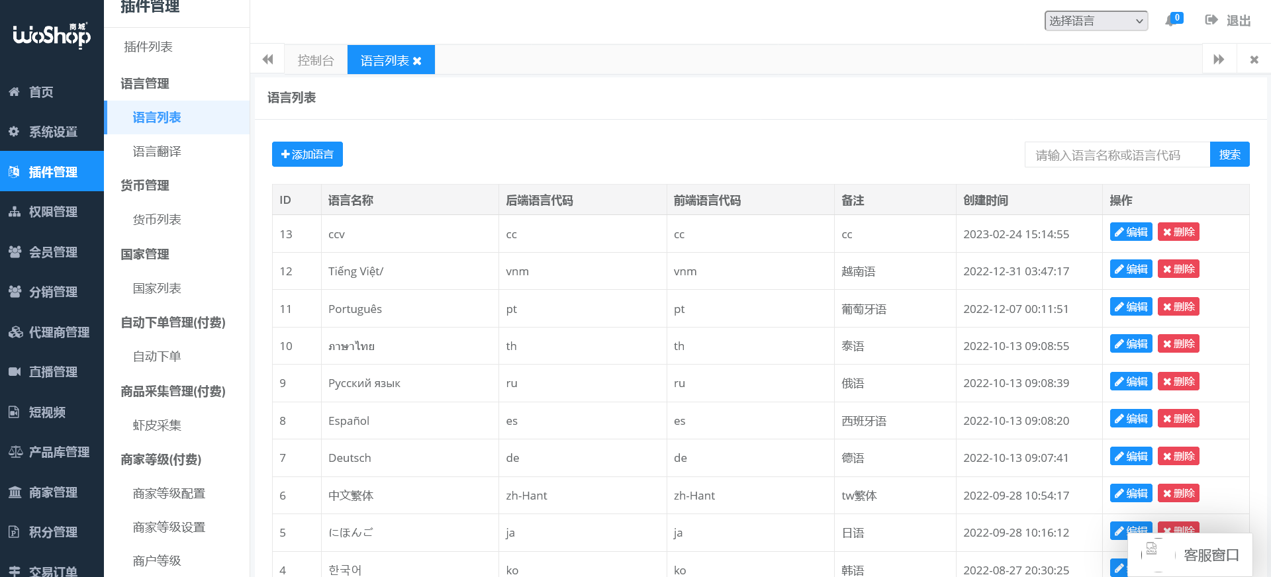Select 语言翻译 in the submenu

click(x=157, y=152)
